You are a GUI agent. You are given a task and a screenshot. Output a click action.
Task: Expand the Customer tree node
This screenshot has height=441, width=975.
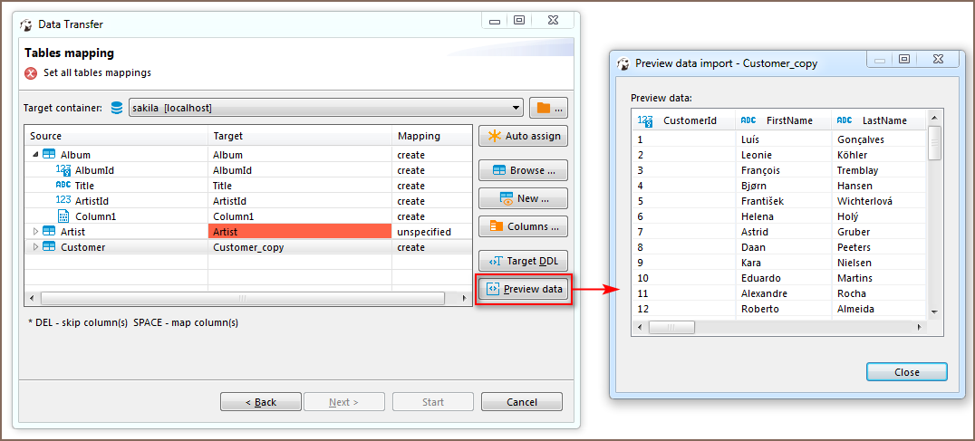click(x=36, y=247)
